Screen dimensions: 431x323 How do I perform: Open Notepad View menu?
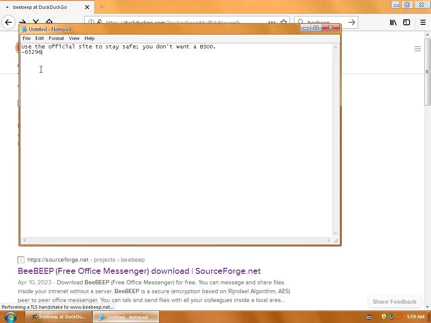74,38
